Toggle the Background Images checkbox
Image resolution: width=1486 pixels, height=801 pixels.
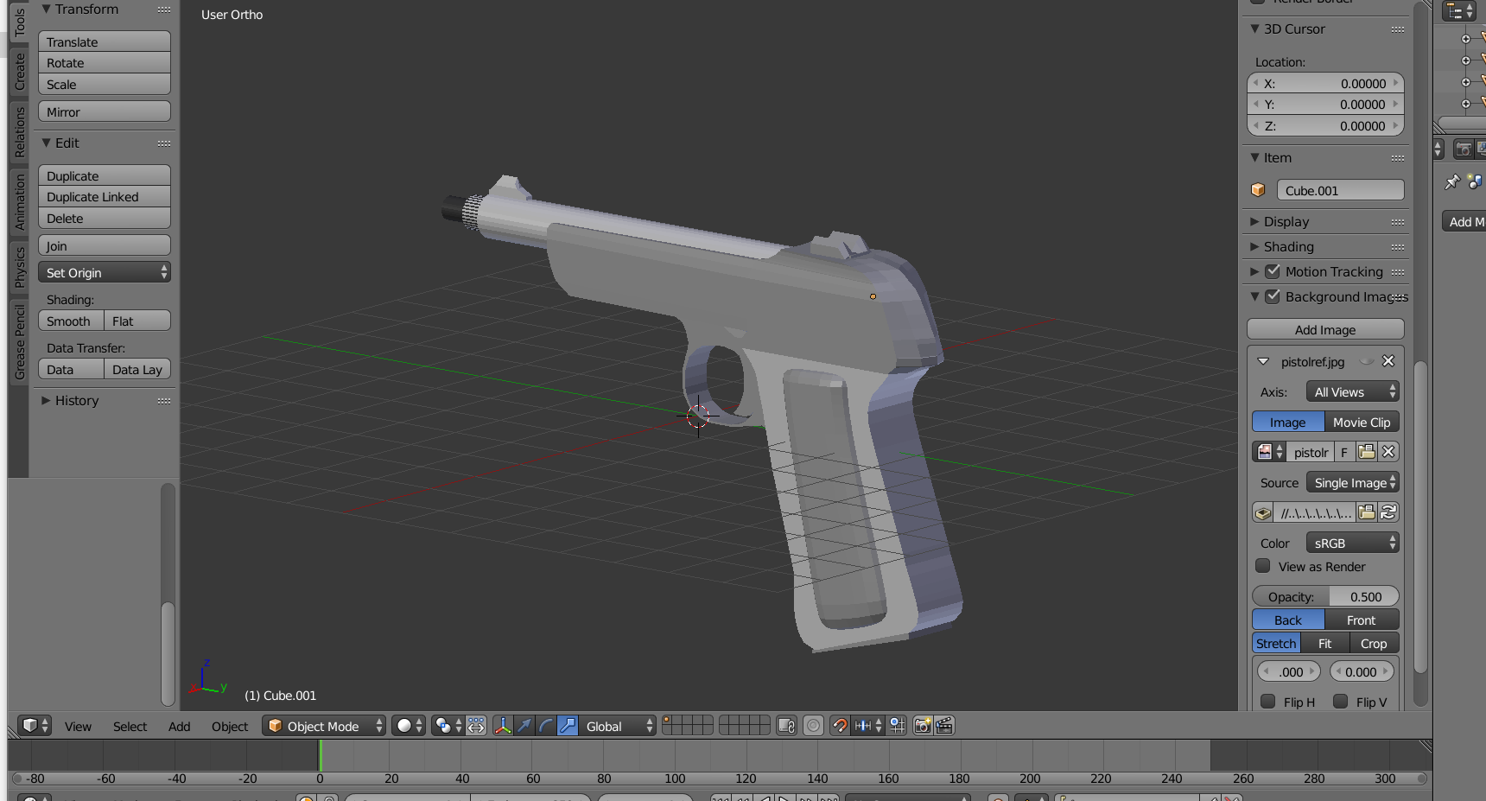(1273, 296)
